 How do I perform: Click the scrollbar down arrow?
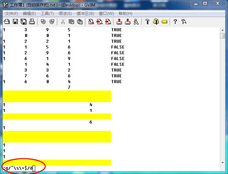[222, 163]
